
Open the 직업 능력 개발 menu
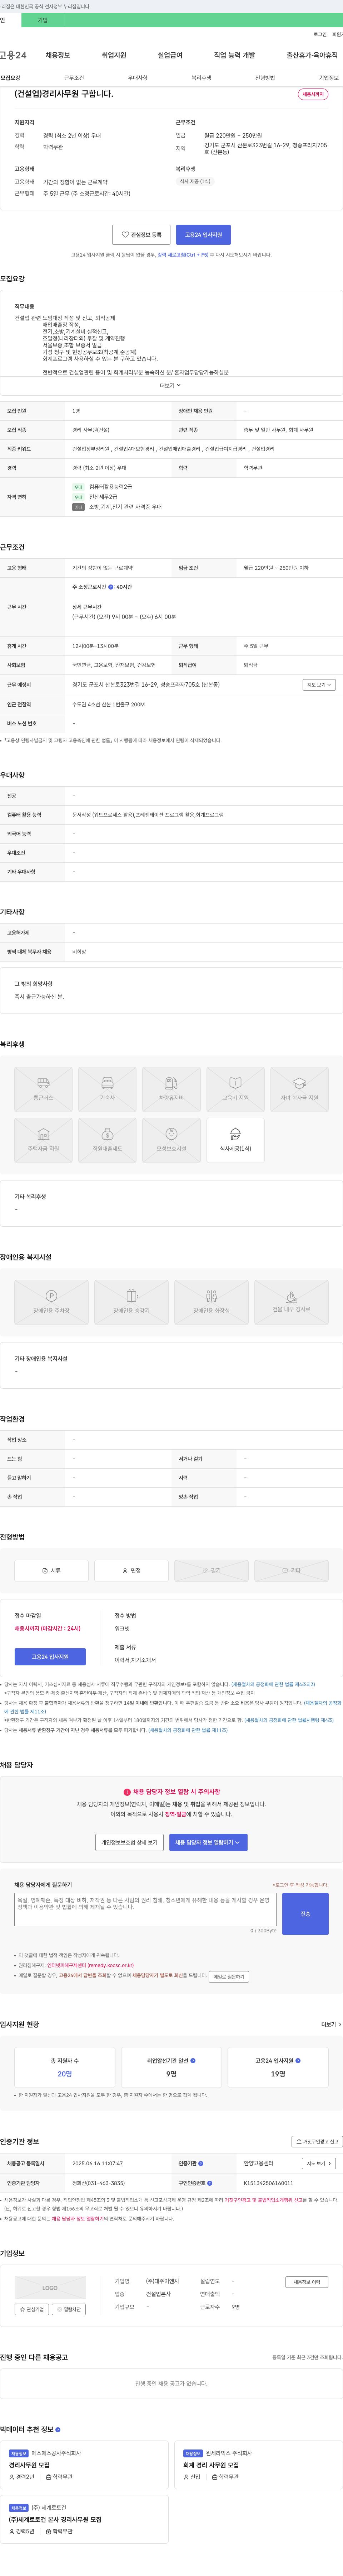click(234, 55)
